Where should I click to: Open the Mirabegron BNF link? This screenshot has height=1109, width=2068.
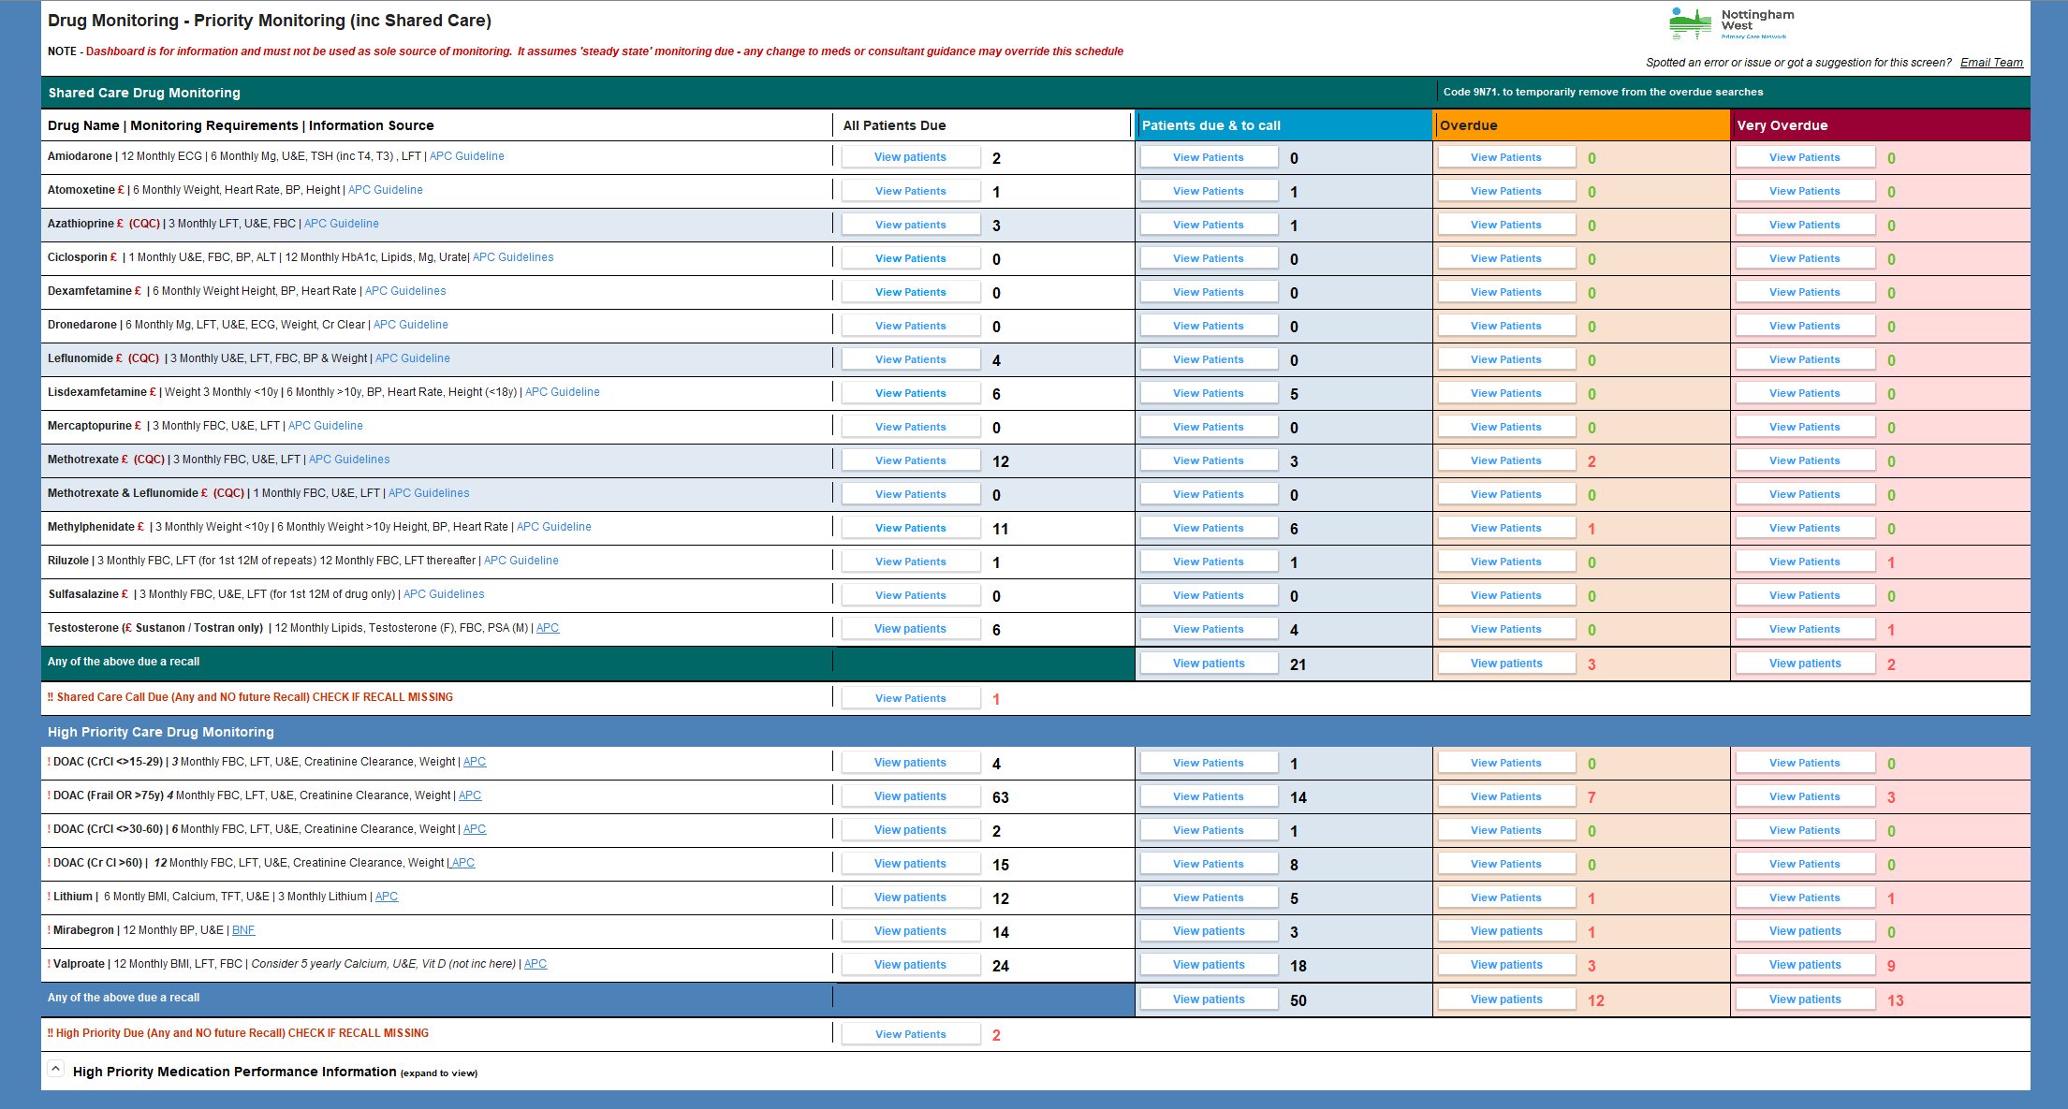pyautogui.click(x=243, y=930)
